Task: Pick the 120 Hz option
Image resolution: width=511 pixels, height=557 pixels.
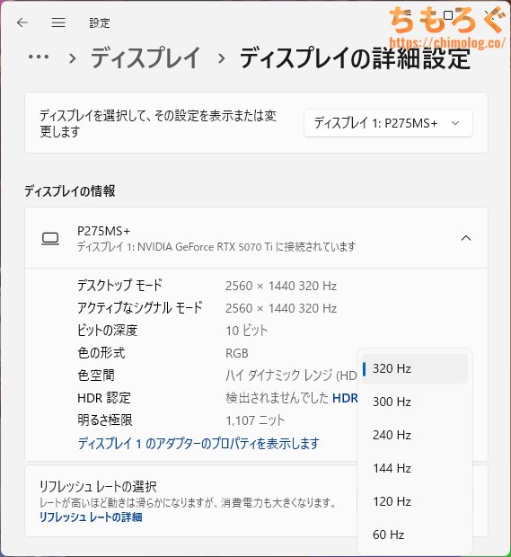Action: pos(415,501)
